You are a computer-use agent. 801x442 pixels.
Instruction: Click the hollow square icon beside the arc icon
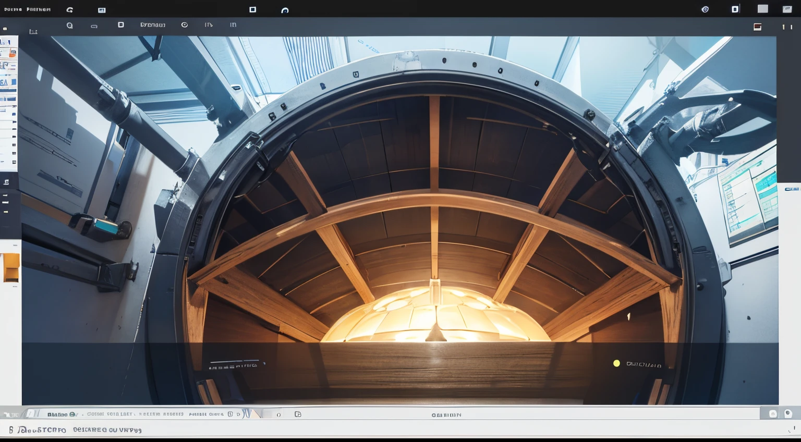(x=253, y=9)
